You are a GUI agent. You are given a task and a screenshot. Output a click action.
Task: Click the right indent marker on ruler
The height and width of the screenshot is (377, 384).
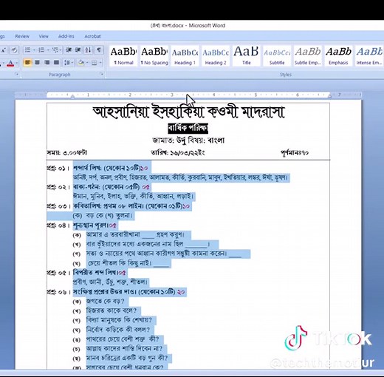pyautogui.click(x=330, y=96)
